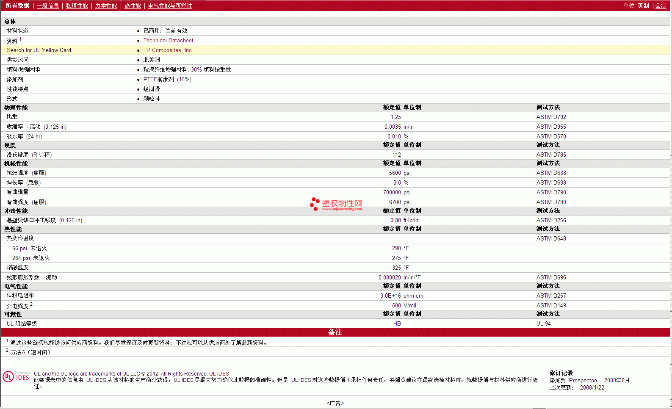Switch units to 公制
Screen dimensions: 672x409
[x=661, y=6]
